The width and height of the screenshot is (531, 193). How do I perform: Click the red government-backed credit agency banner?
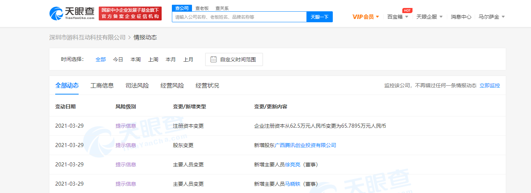pos(130,13)
